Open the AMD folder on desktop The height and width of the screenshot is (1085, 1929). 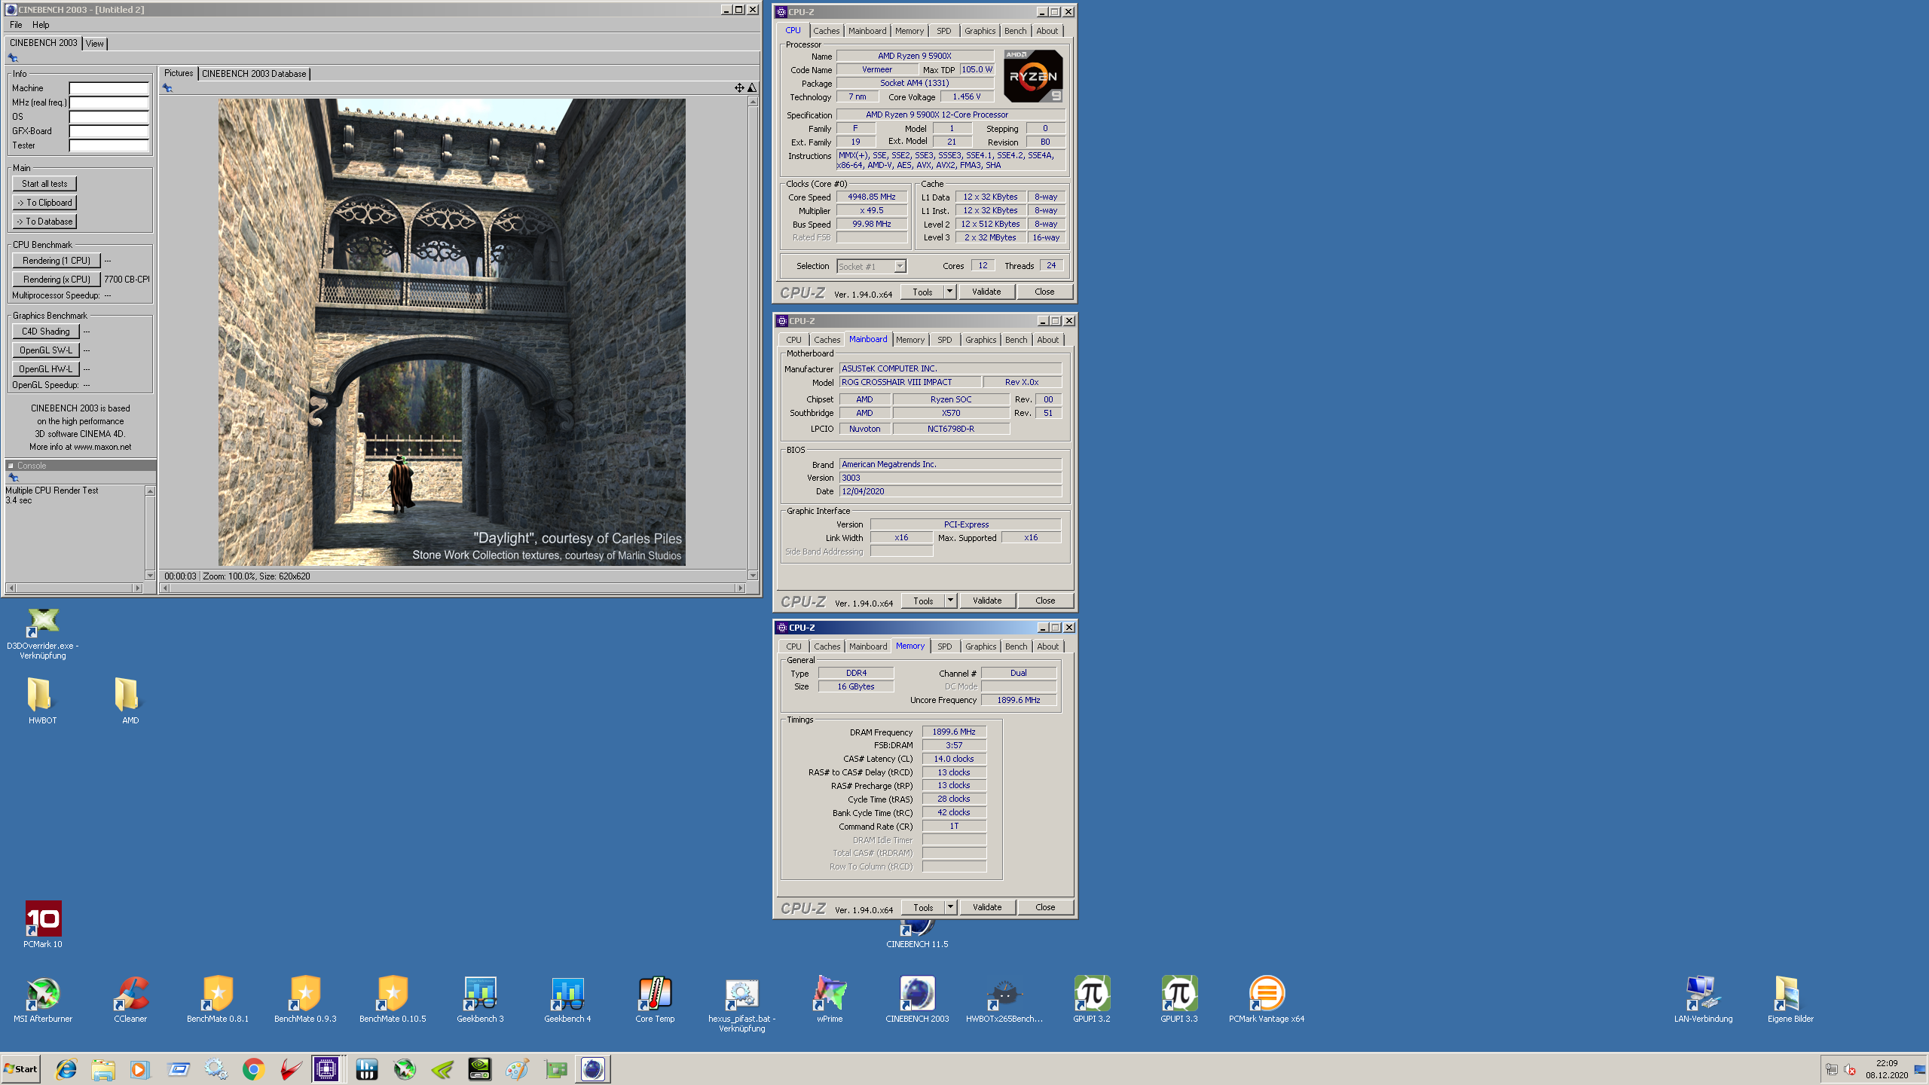[130, 701]
